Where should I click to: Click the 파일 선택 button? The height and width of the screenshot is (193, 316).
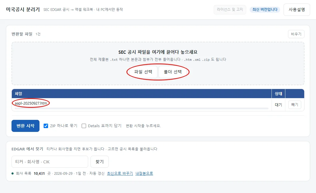pyautogui.click(x=143, y=72)
